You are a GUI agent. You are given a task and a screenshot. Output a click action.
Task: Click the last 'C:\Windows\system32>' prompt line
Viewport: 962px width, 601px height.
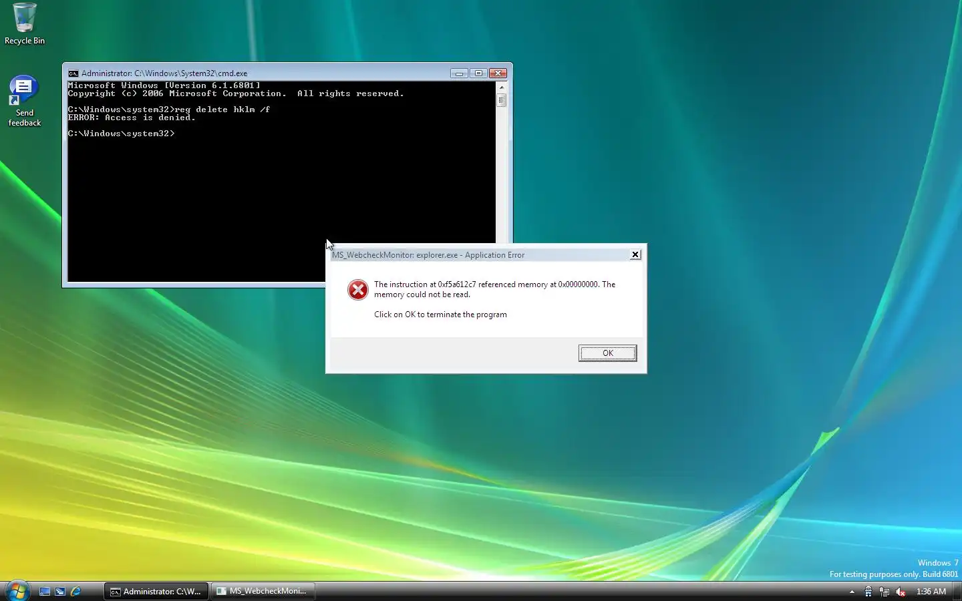[121, 134]
